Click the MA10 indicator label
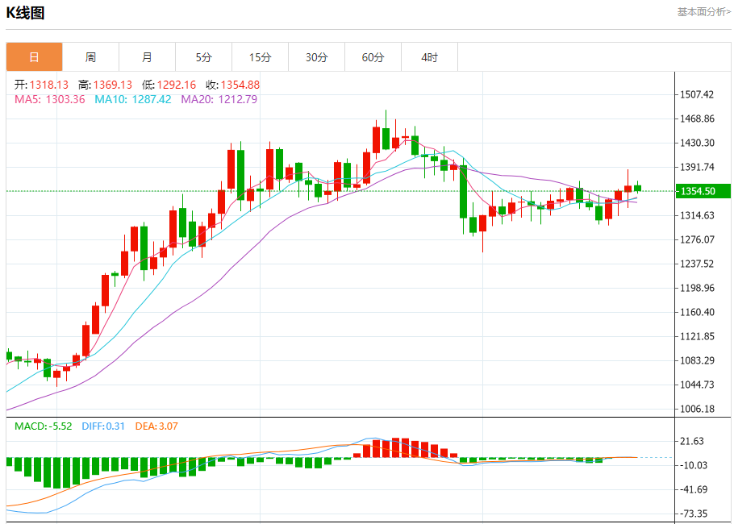The width and height of the screenshot is (734, 524). 132,99
